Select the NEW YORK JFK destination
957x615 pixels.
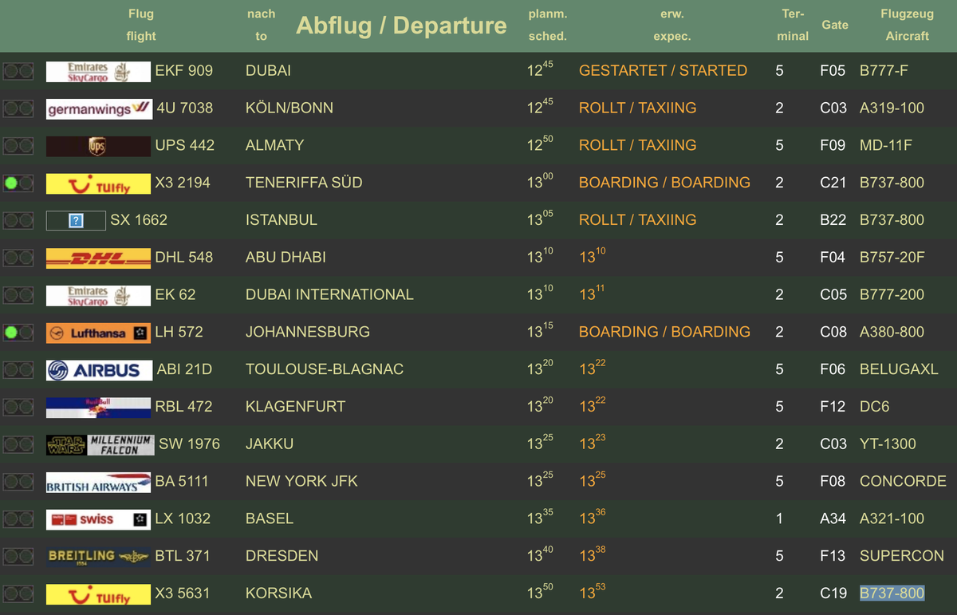tap(301, 481)
